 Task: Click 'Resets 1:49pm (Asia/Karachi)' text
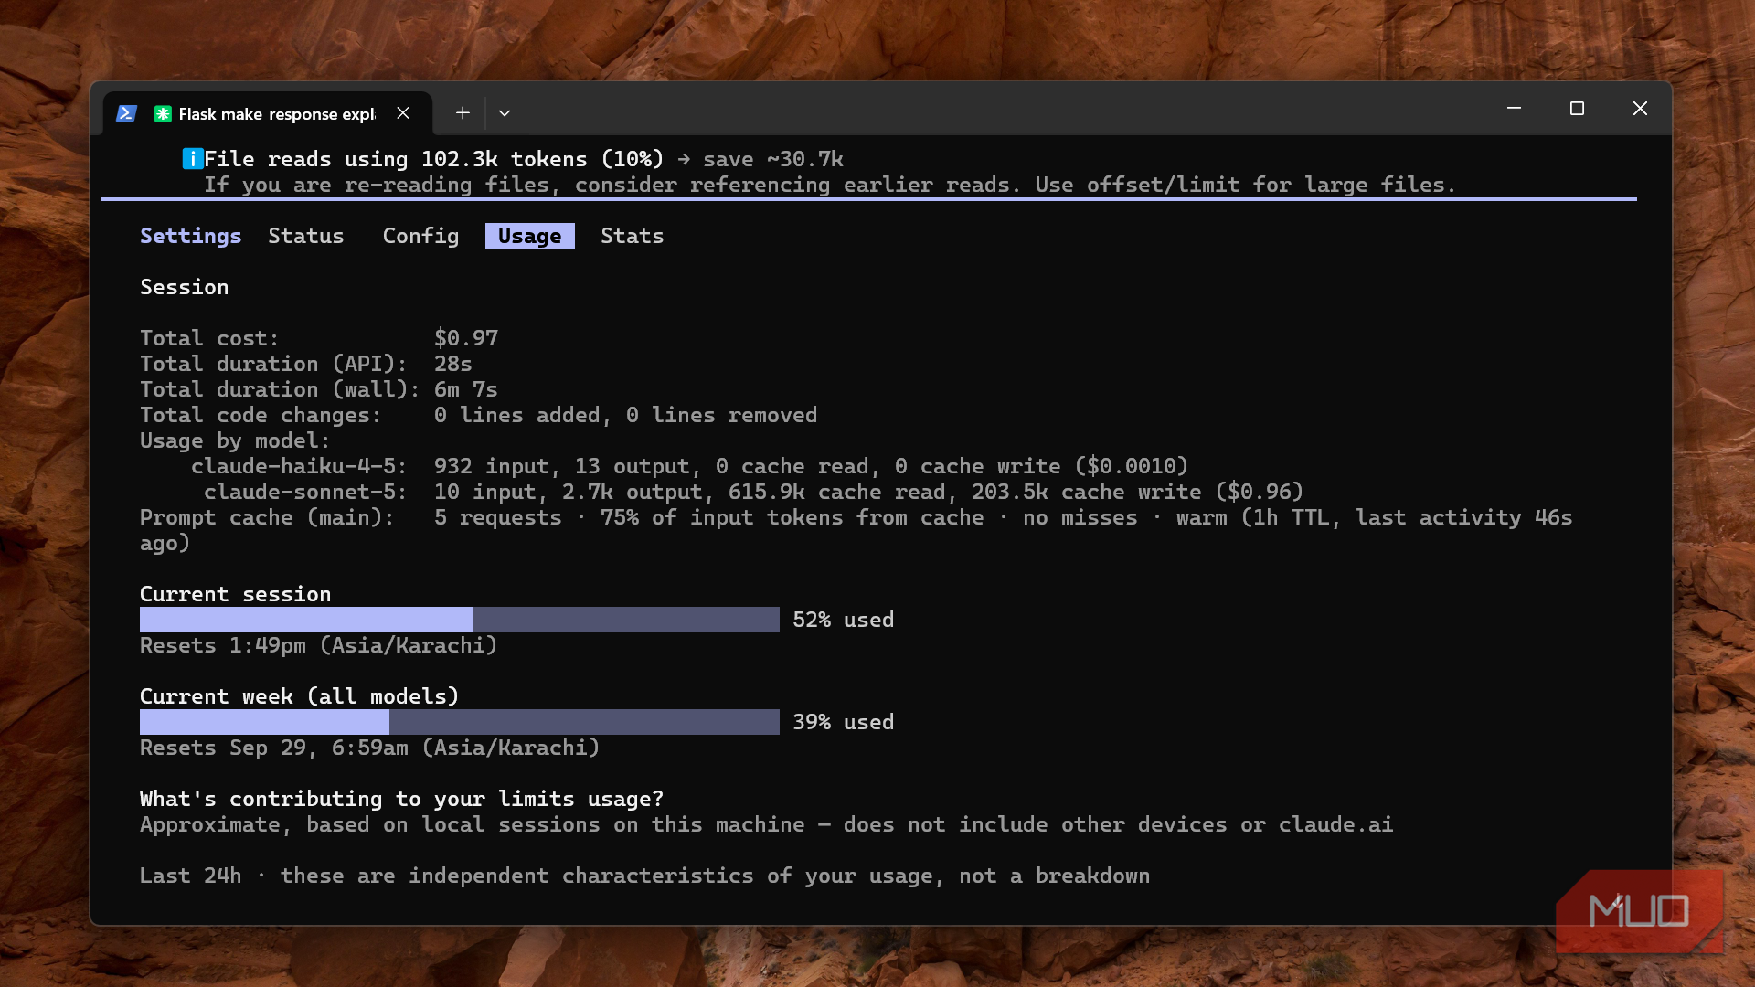click(318, 645)
